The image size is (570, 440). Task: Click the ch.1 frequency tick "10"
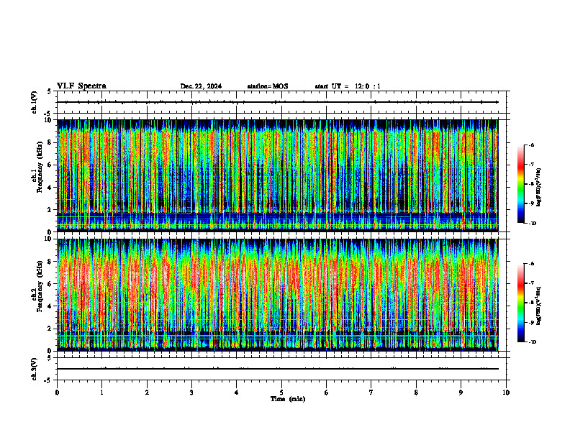point(48,120)
